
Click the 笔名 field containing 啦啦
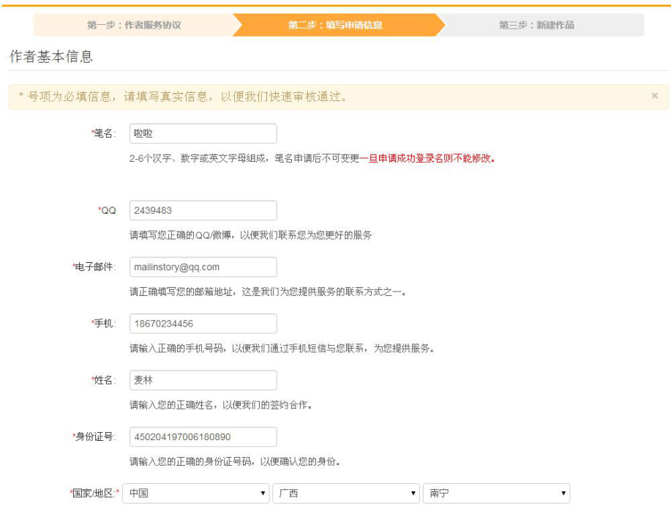pos(203,133)
